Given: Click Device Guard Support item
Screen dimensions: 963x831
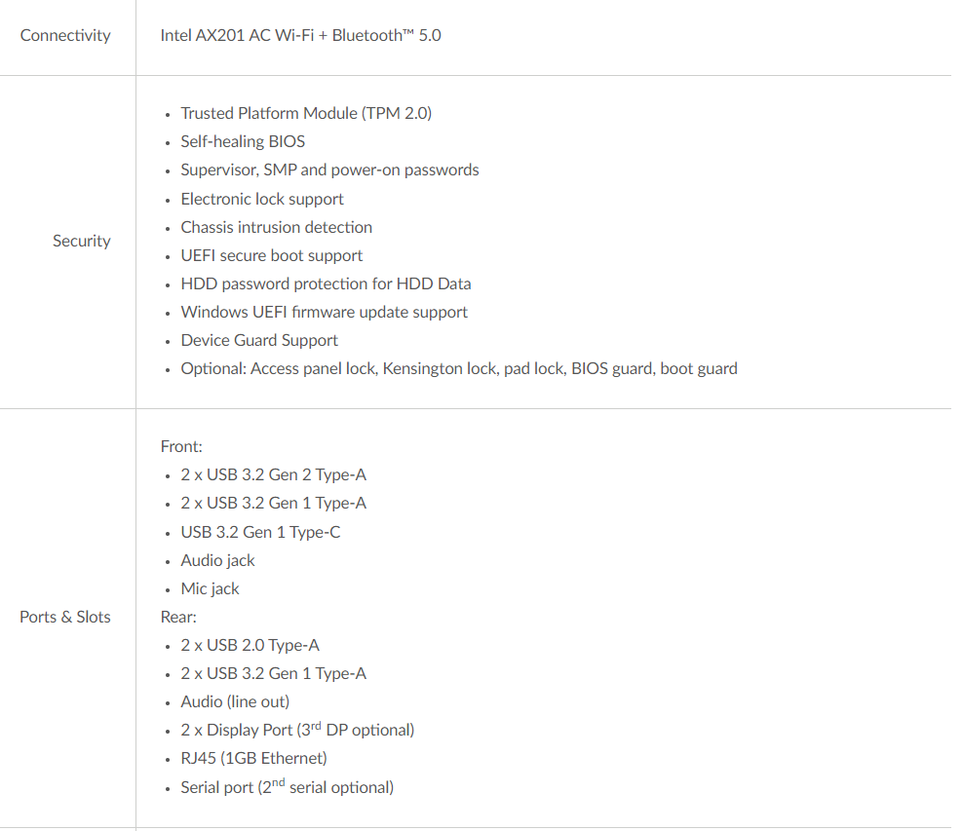Looking at the screenshot, I should tap(259, 340).
